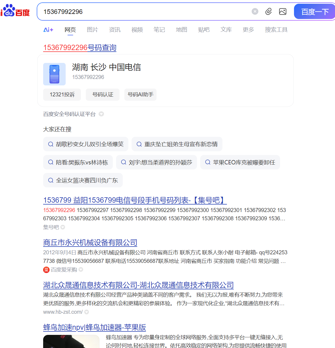Expand the 百度安全号码认证平台 dropdown arrow

click(101, 114)
